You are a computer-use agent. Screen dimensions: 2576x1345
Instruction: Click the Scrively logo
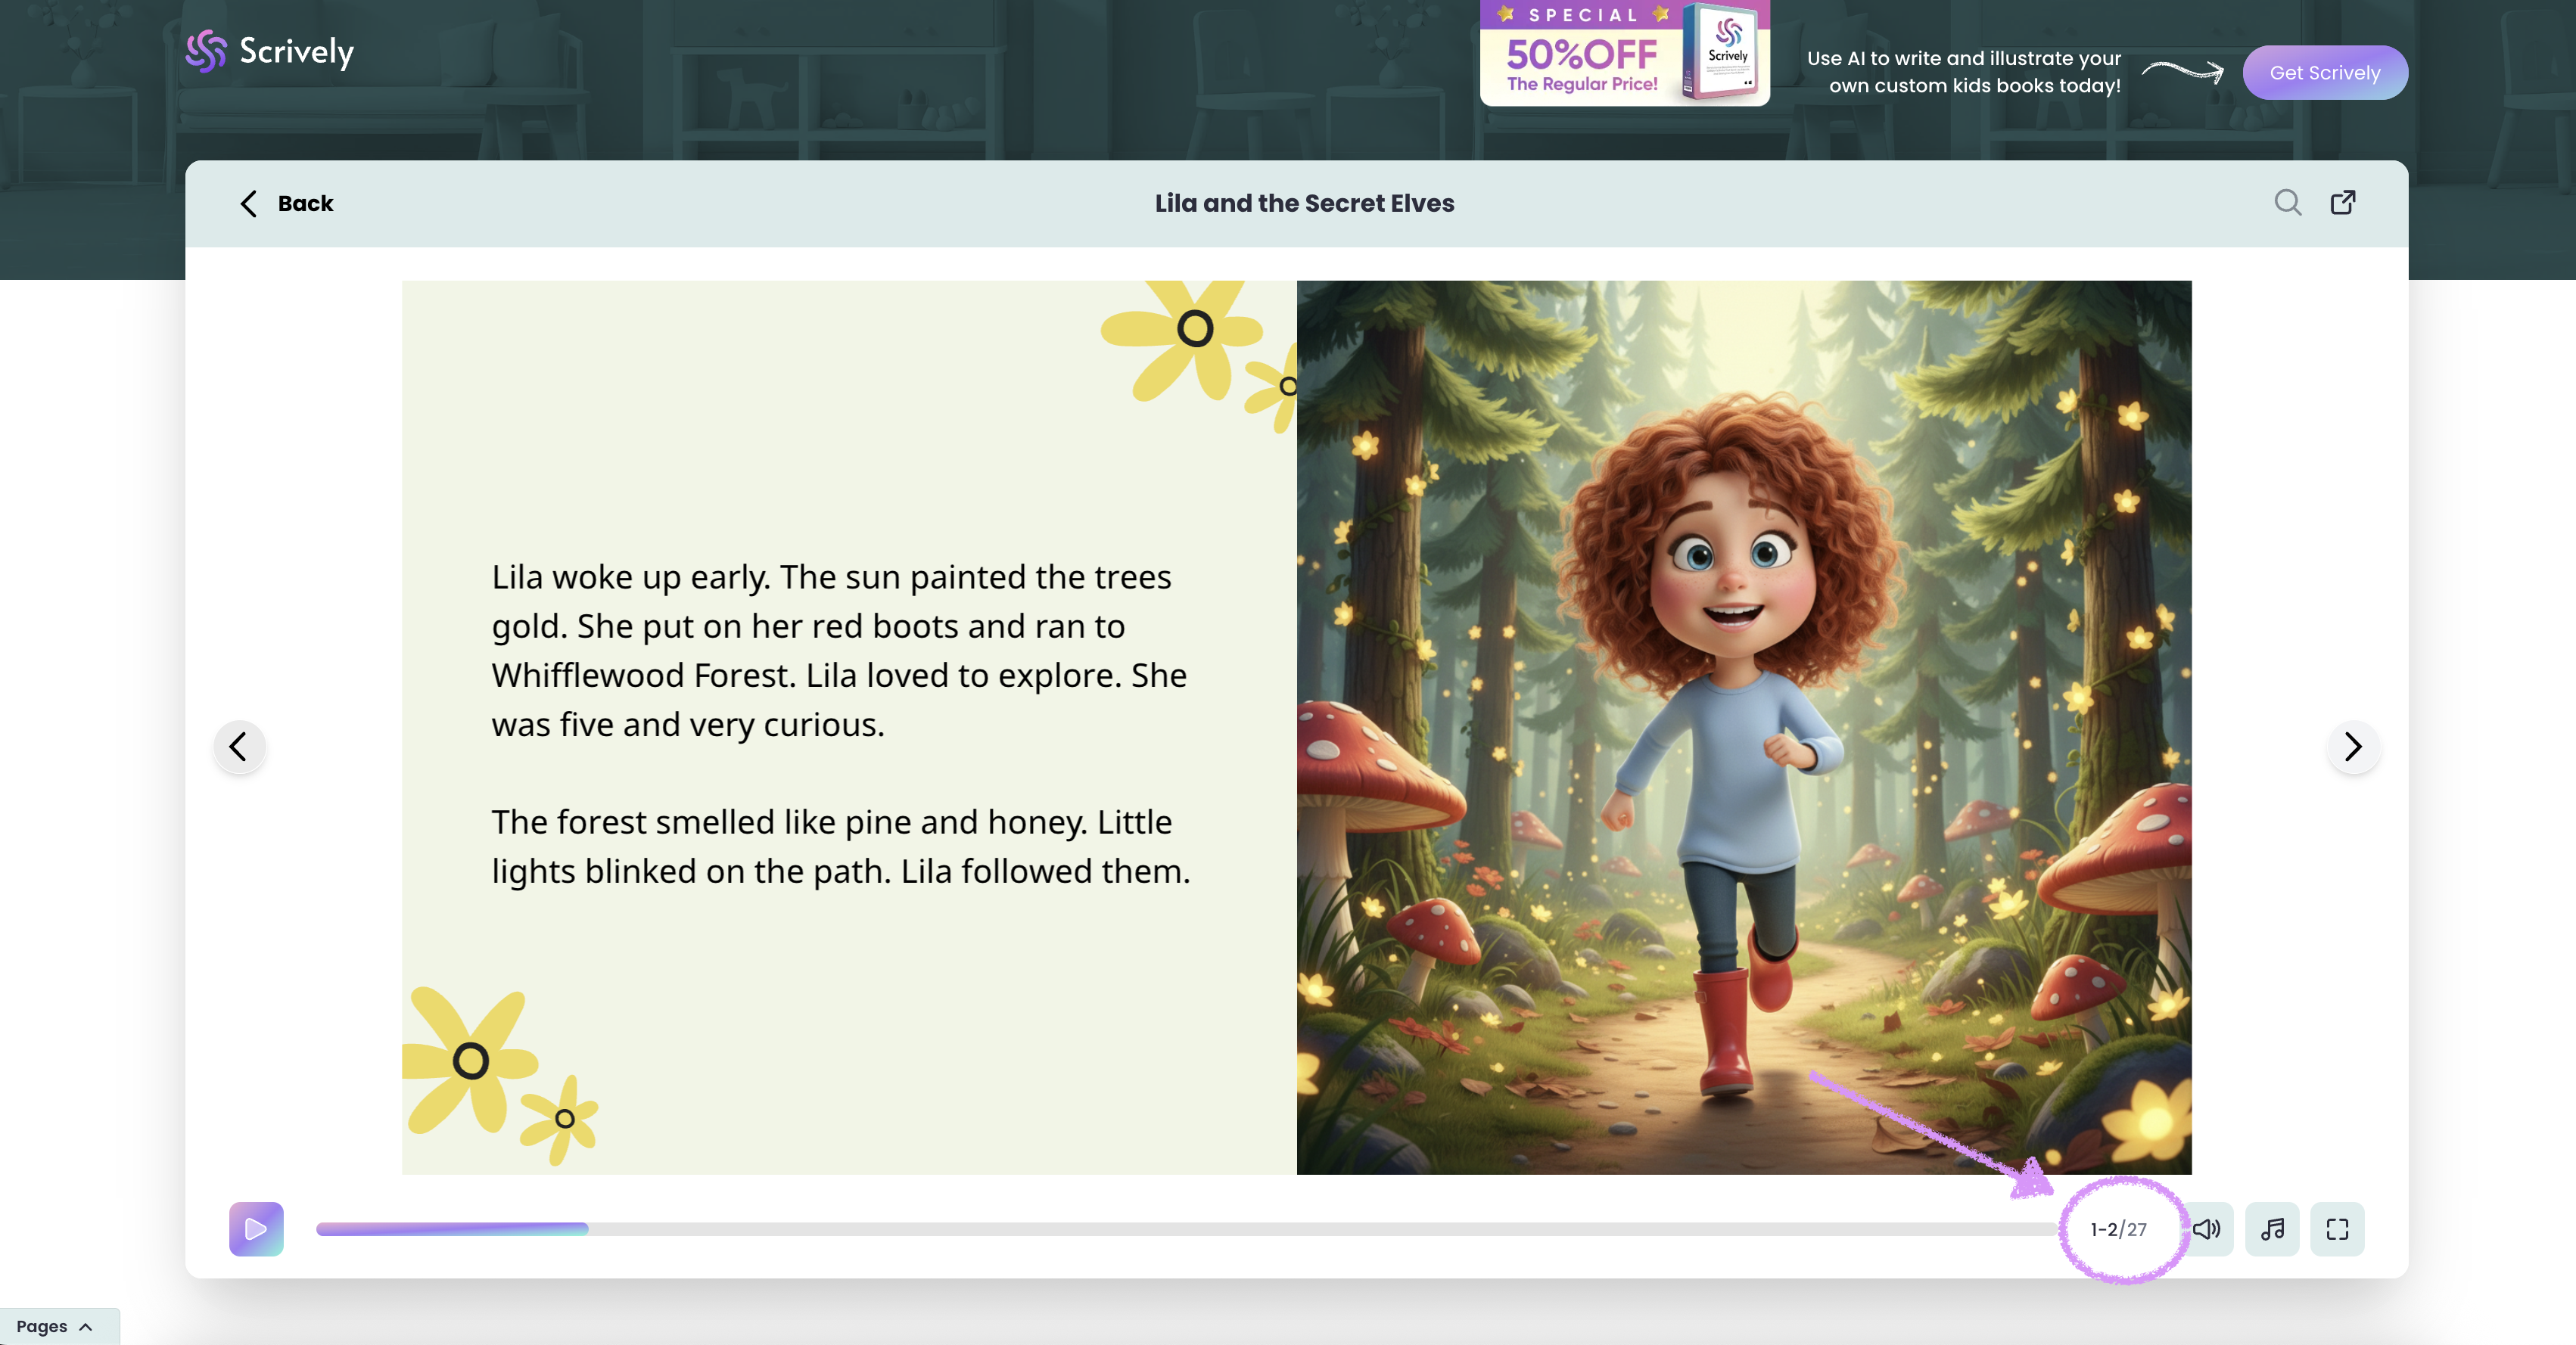coord(269,51)
